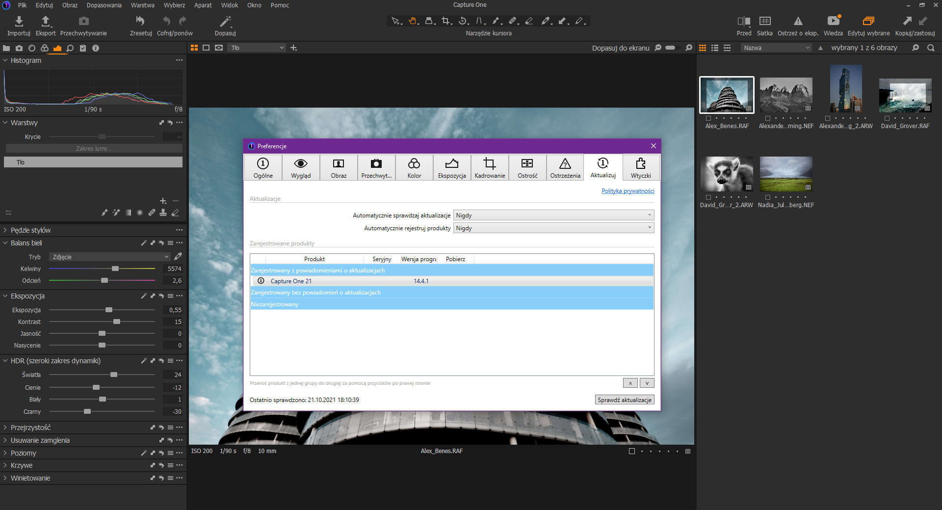The image size is (942, 510).
Task: Open Automatycznie rejestruj produkty dropdown
Action: (553, 228)
